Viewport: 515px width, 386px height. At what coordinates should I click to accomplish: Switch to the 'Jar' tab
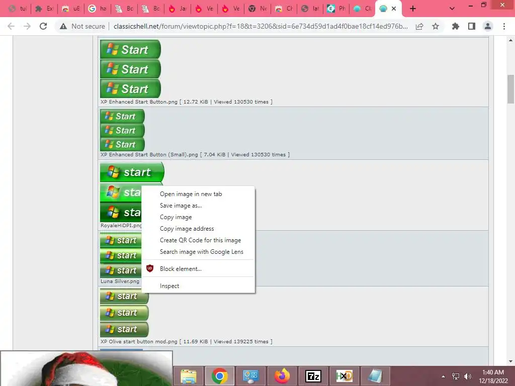178,9
